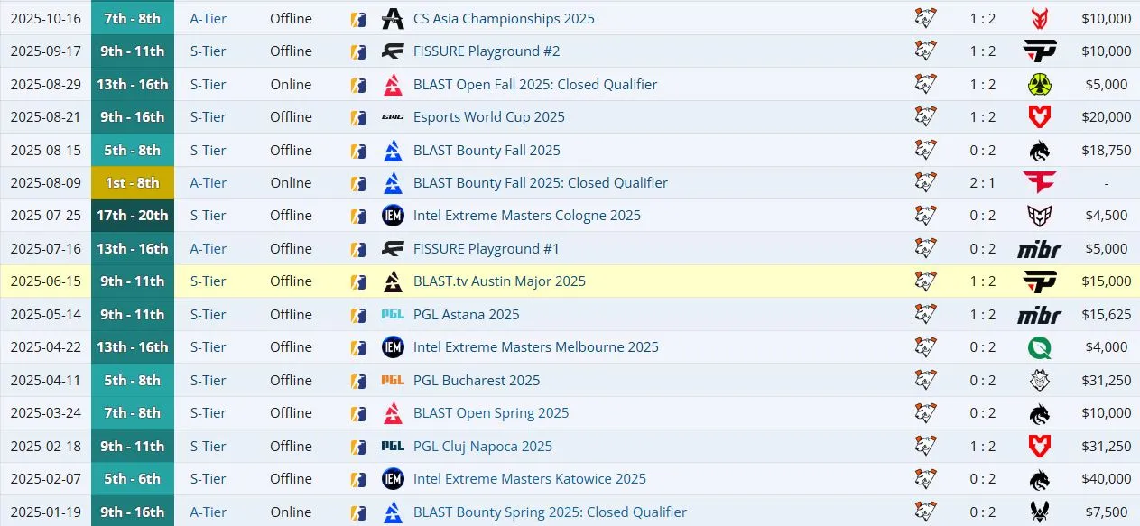Click the '17th - 20th' placement cell

[x=133, y=216]
